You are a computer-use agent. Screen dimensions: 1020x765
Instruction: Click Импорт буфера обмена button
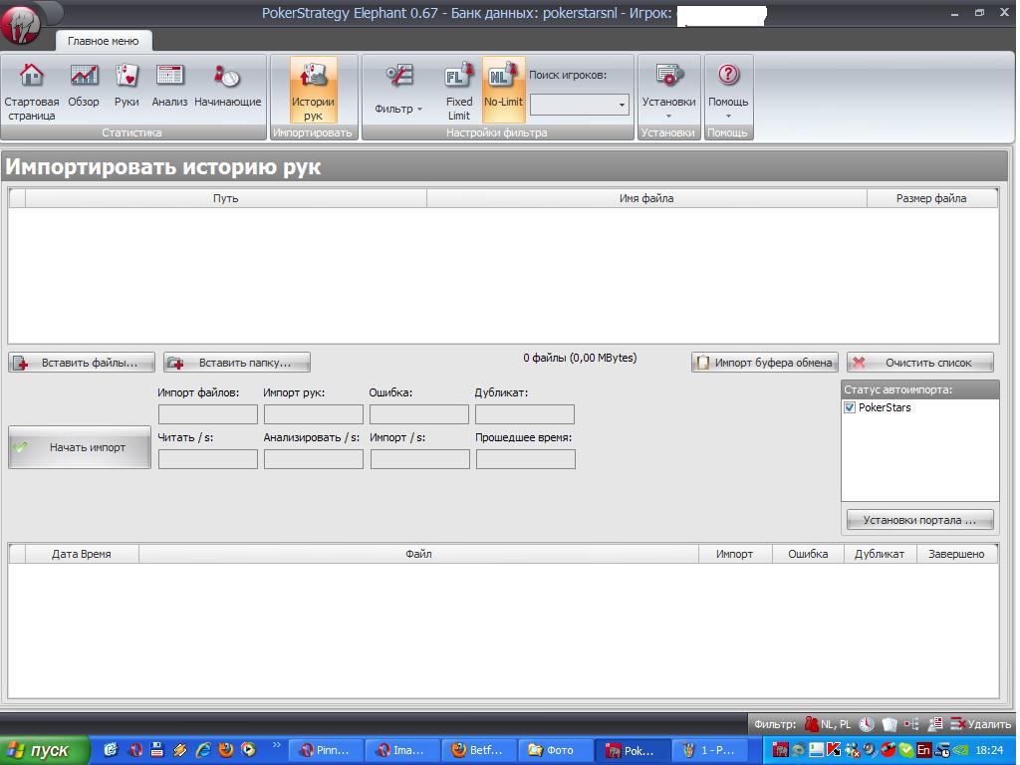(x=764, y=363)
